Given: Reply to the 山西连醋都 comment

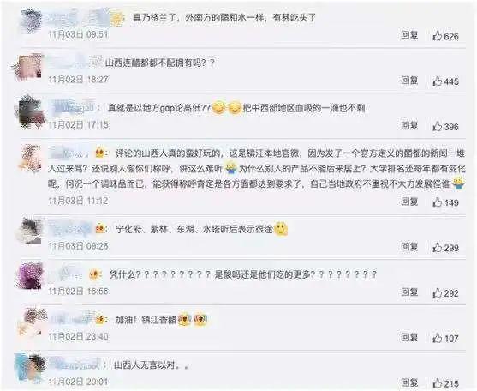Looking at the screenshot, I should 409,81.
